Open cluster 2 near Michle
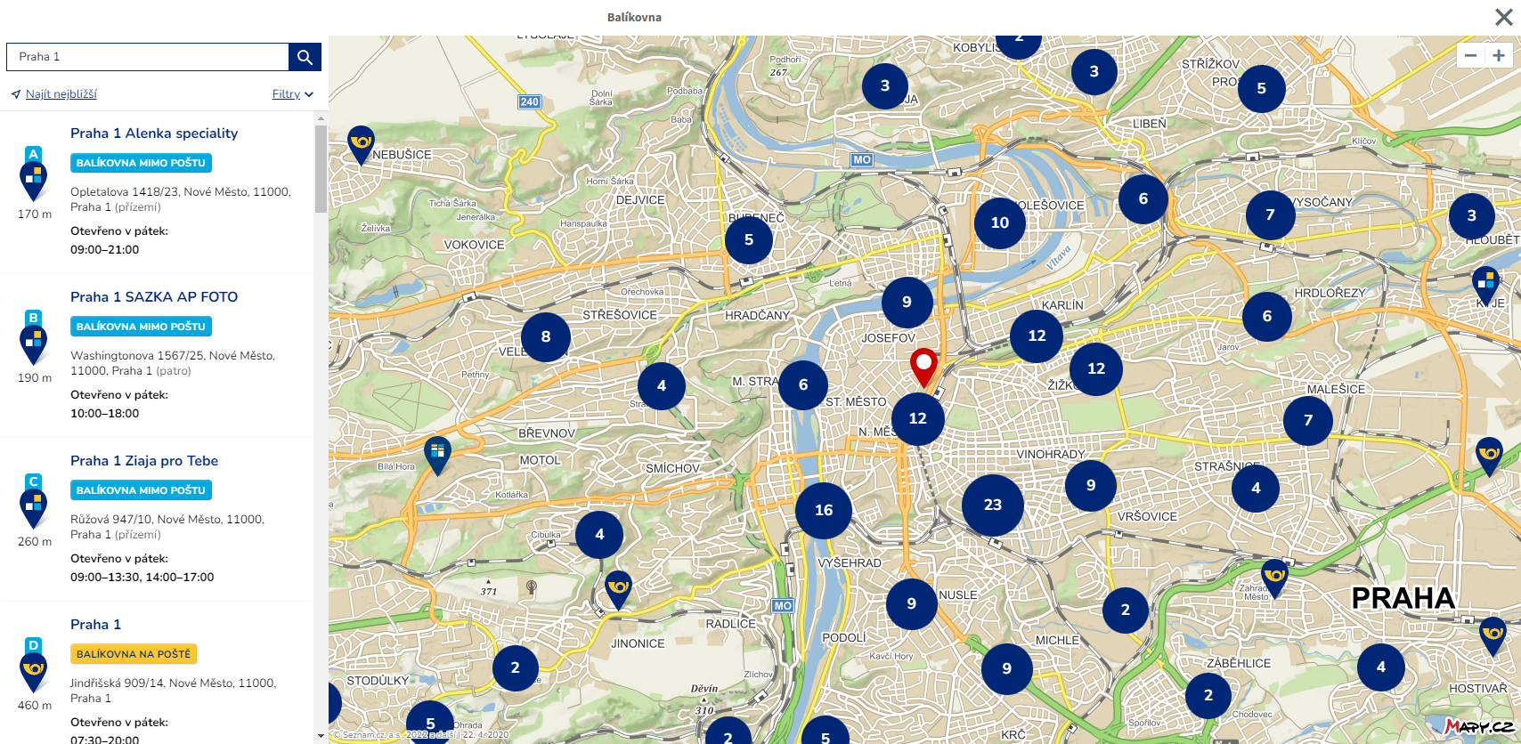The width and height of the screenshot is (1521, 744). [1126, 610]
